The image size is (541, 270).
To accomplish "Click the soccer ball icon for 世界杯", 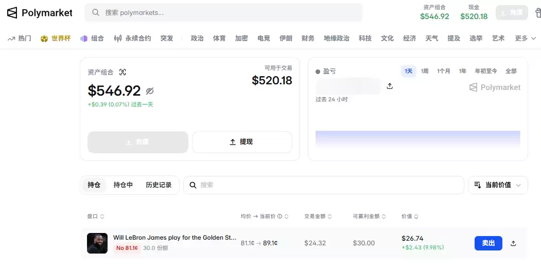I will (44, 39).
